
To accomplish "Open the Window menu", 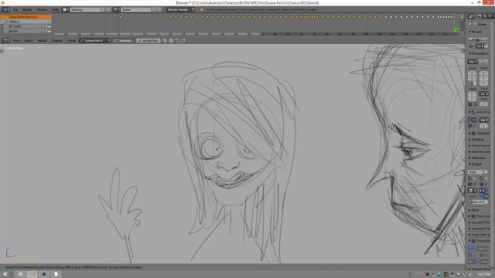I will point(42,10).
